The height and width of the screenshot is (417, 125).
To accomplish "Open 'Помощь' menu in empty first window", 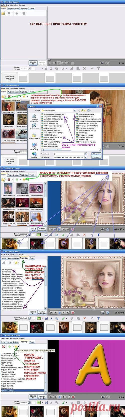I will pyautogui.click(x=22, y=5).
